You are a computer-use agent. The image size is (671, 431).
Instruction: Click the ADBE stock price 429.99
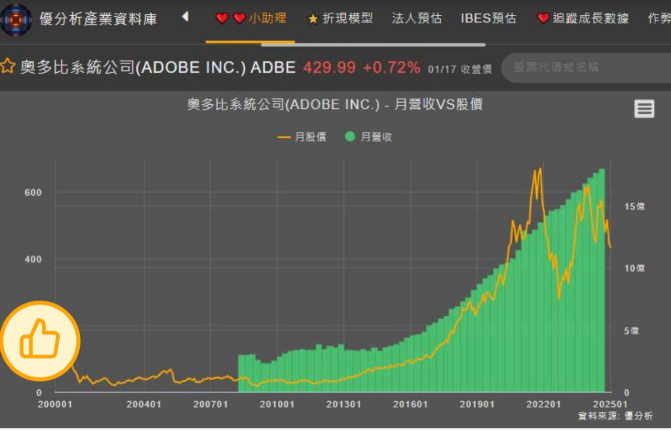tap(329, 68)
